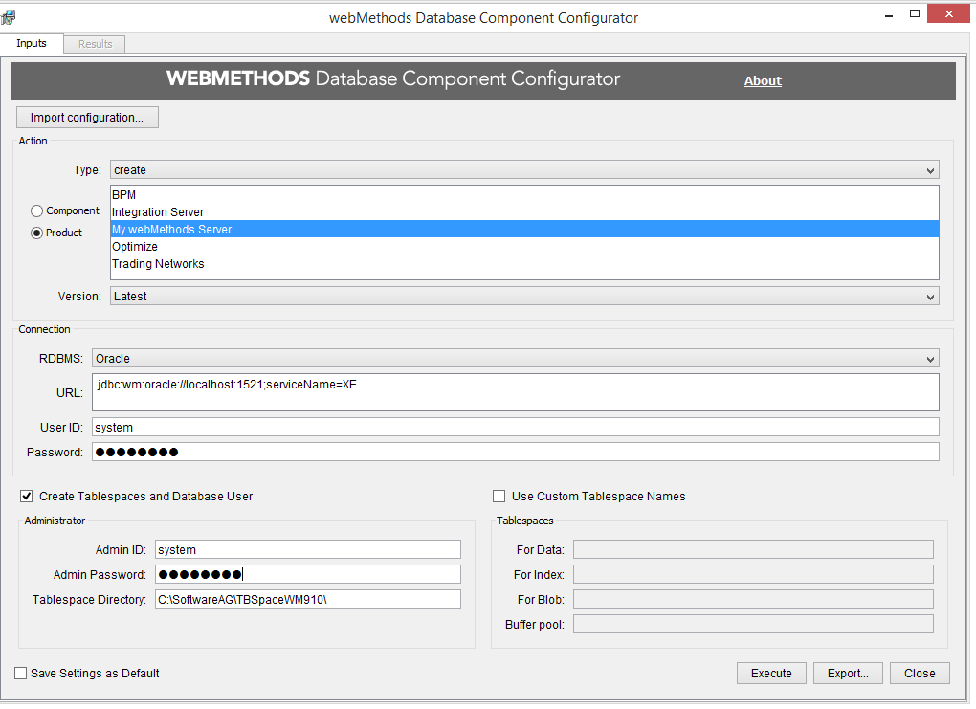Select the Product radio button
This screenshot has height=709, width=976.
coord(37,233)
